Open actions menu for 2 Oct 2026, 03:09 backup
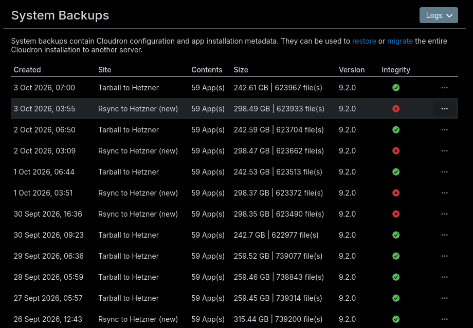473x328 pixels. (x=444, y=151)
